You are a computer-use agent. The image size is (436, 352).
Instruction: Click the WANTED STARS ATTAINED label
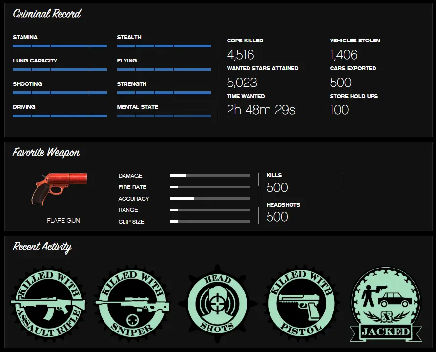click(x=263, y=68)
